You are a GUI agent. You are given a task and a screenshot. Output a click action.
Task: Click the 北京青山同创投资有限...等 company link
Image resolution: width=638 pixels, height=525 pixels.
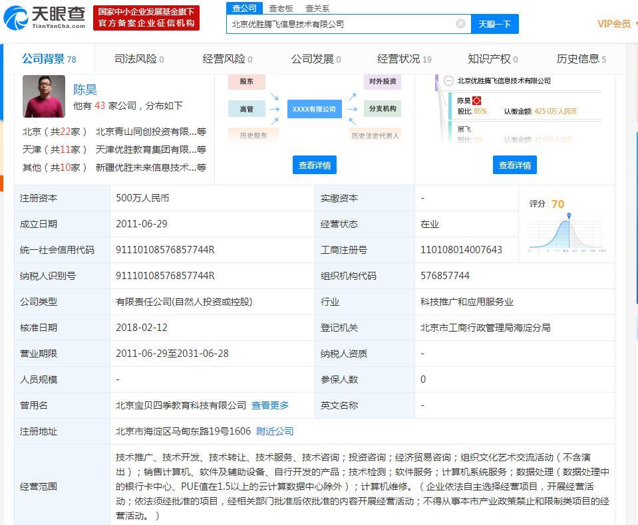(151, 132)
